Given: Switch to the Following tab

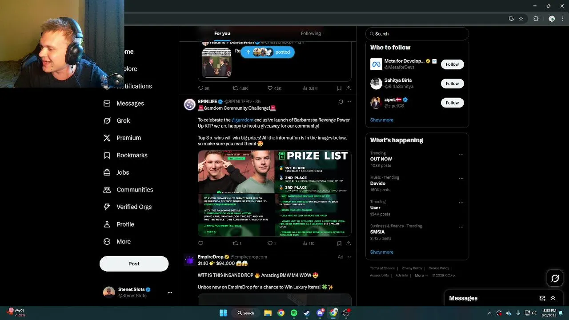Looking at the screenshot, I should tap(311, 33).
